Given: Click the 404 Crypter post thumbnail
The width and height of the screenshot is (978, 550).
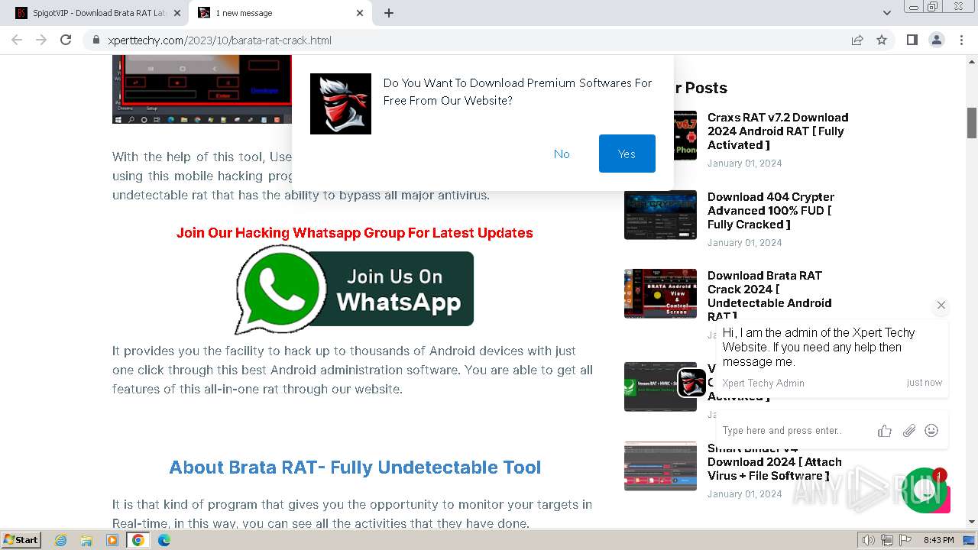Looking at the screenshot, I should [x=660, y=215].
